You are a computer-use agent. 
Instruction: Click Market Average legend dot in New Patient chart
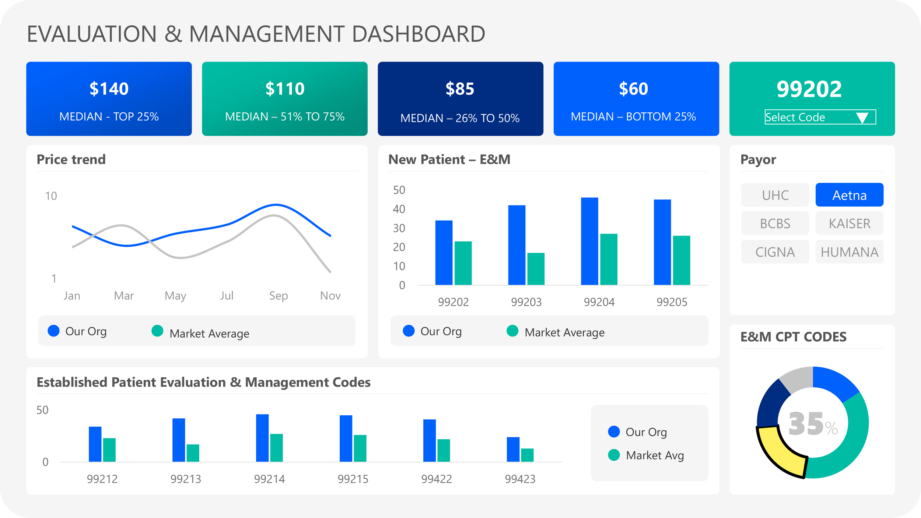[x=512, y=331]
